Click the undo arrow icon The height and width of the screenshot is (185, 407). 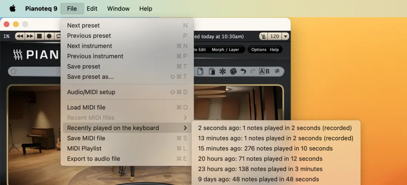(243, 71)
